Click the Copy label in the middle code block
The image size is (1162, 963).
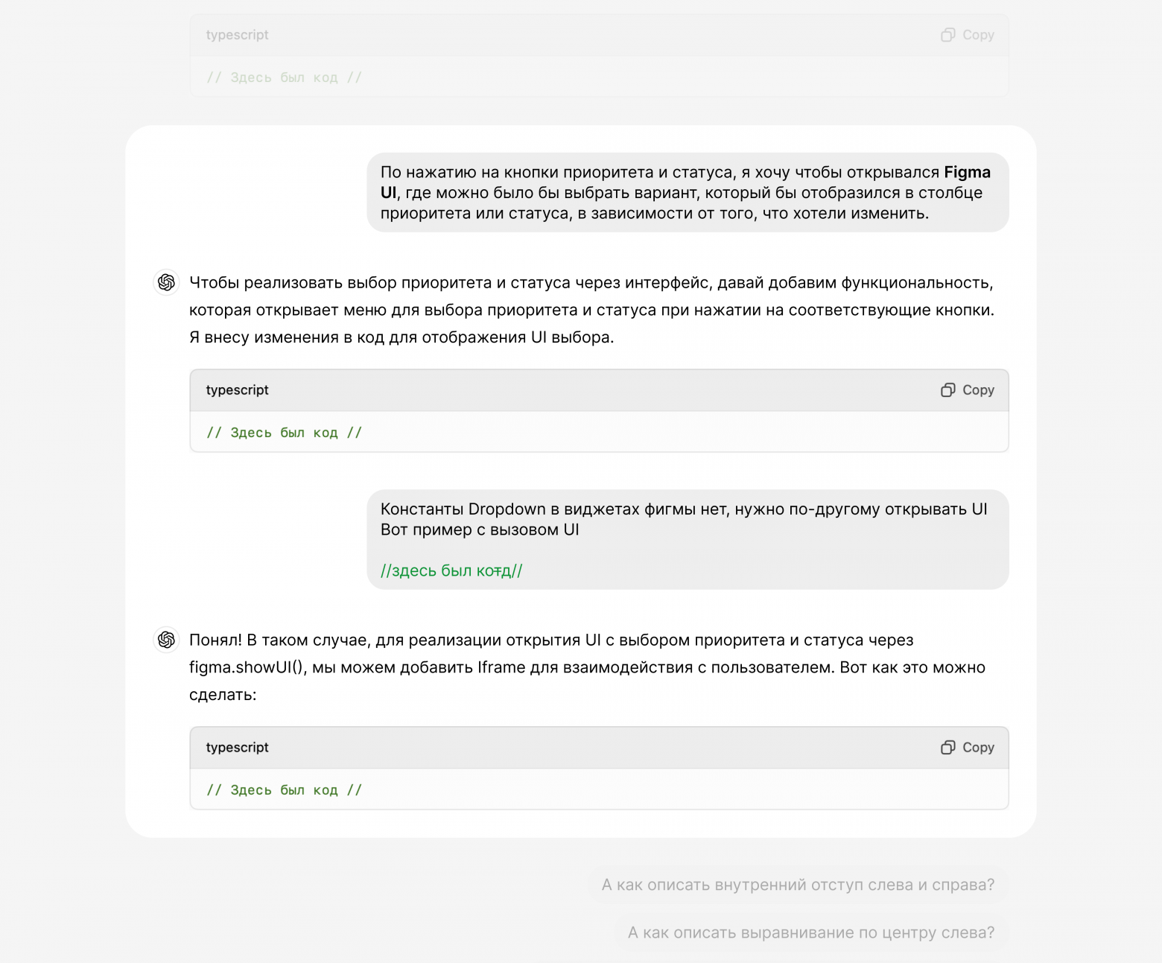[978, 390]
